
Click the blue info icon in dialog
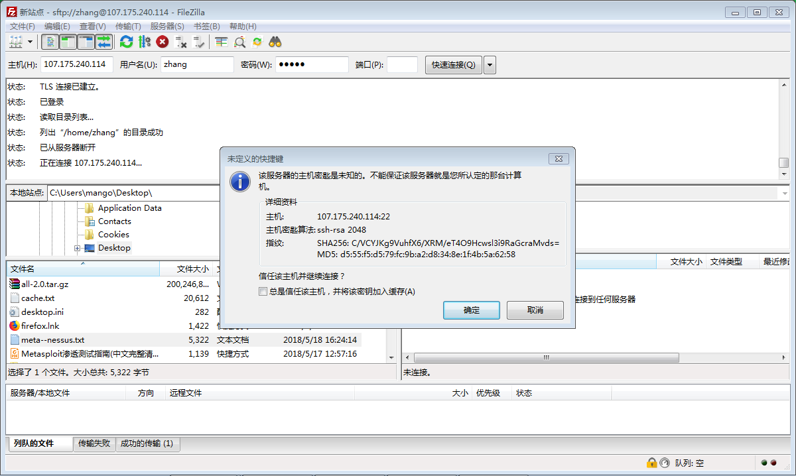pos(239,181)
